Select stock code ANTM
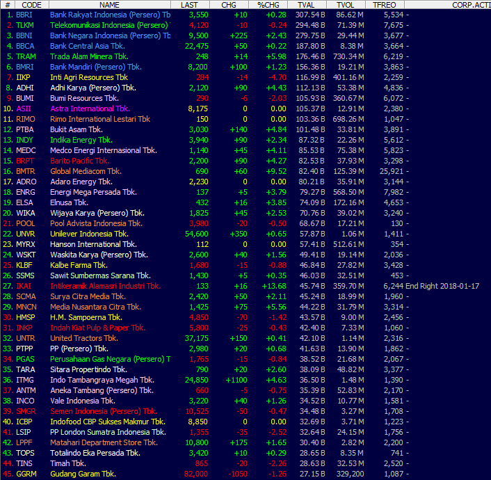 (26, 390)
